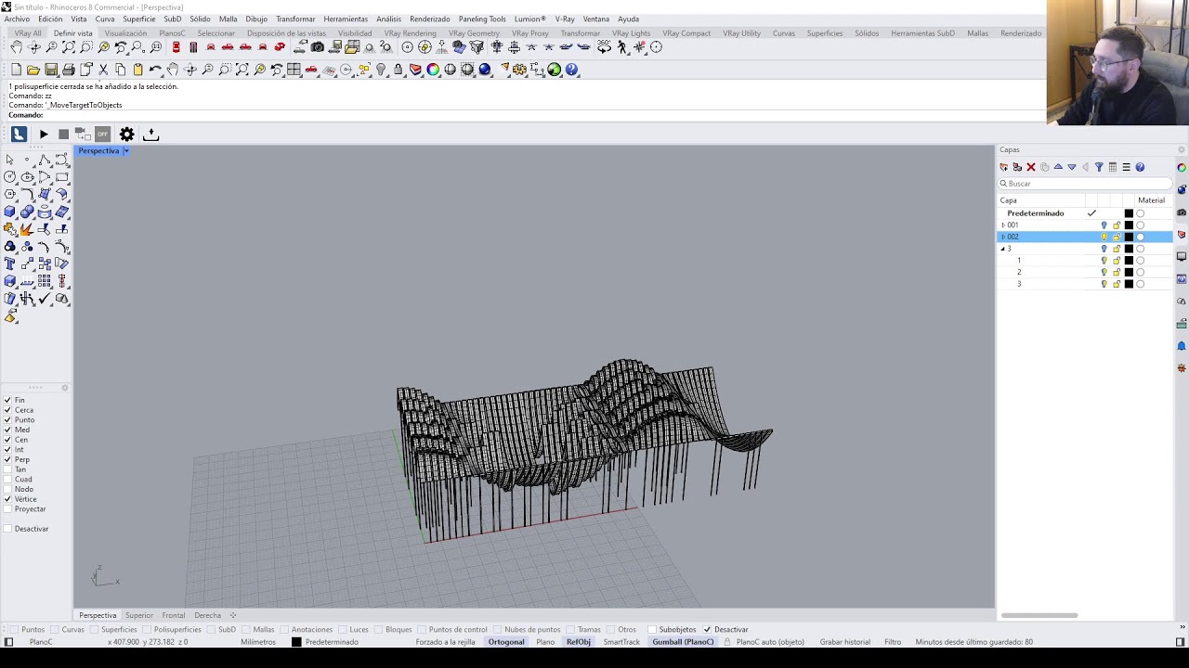The width and height of the screenshot is (1189, 668).
Task: Start V-Ray render with play icon
Action: coord(44,135)
